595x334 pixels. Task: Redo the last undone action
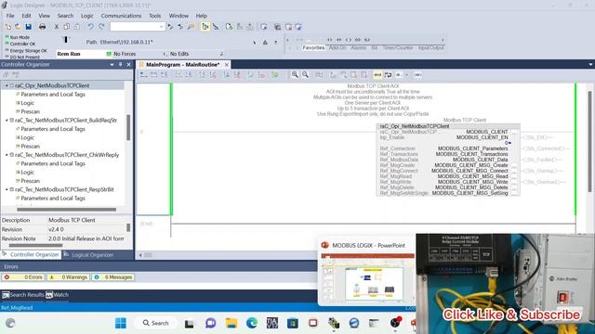[x=101, y=27]
